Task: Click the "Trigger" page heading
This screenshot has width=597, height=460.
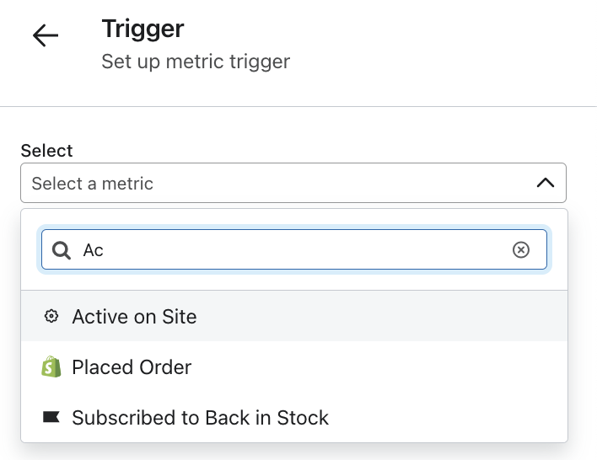Action: [143, 29]
